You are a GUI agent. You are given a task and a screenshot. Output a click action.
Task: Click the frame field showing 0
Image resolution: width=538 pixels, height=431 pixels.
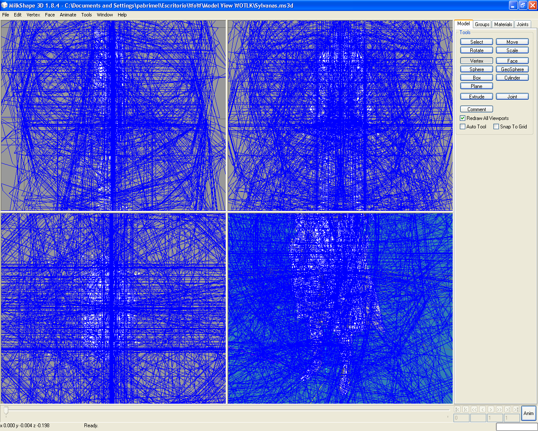tap(462, 418)
